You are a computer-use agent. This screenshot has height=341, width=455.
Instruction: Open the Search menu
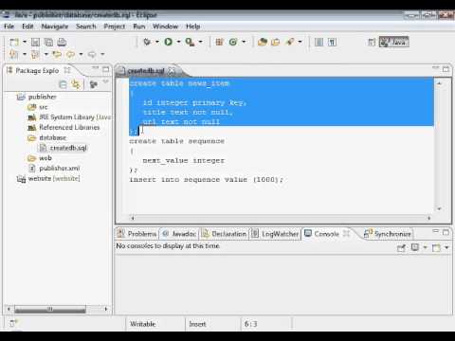85,27
